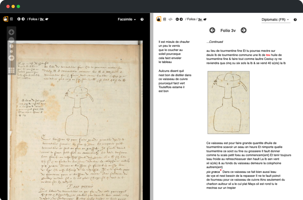Open the Facsimile view dropdown
Image resolution: width=303 pixels, height=200 pixels.
127,19
